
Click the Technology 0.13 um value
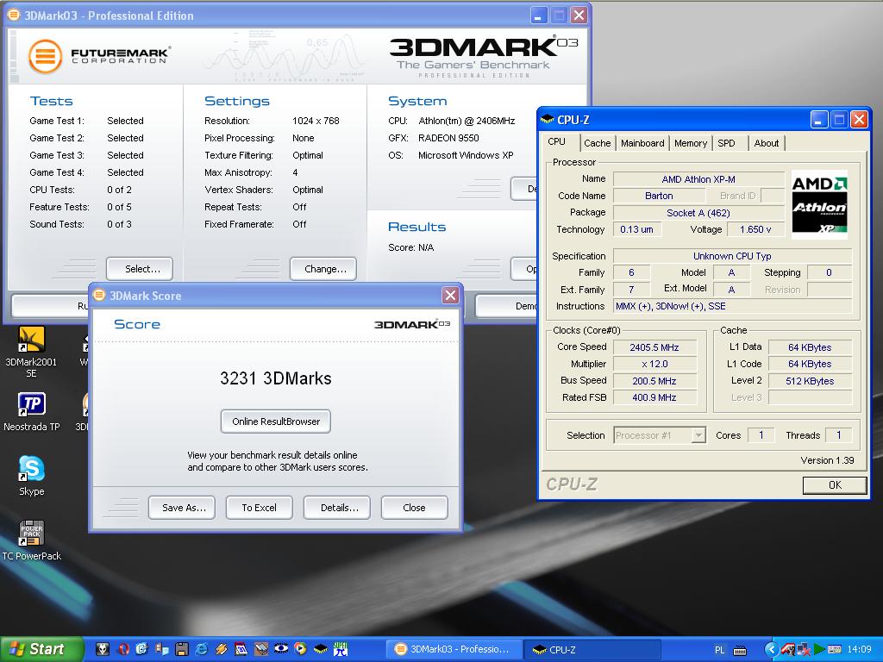636,229
